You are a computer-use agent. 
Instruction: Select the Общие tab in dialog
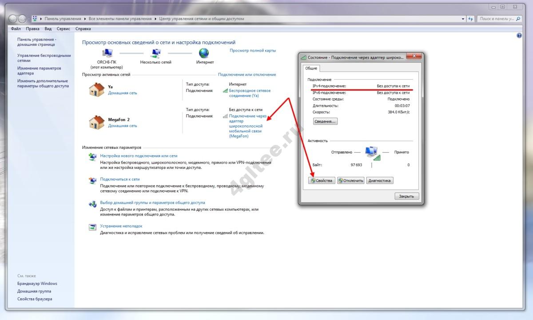(x=311, y=68)
